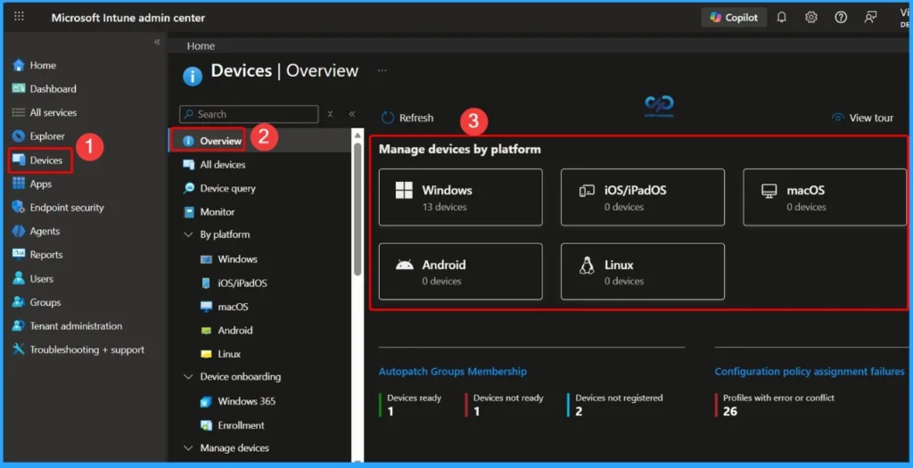Screen dimensions: 913x468
Task: Click the Linux icon under By platform
Action: pyautogui.click(x=206, y=354)
